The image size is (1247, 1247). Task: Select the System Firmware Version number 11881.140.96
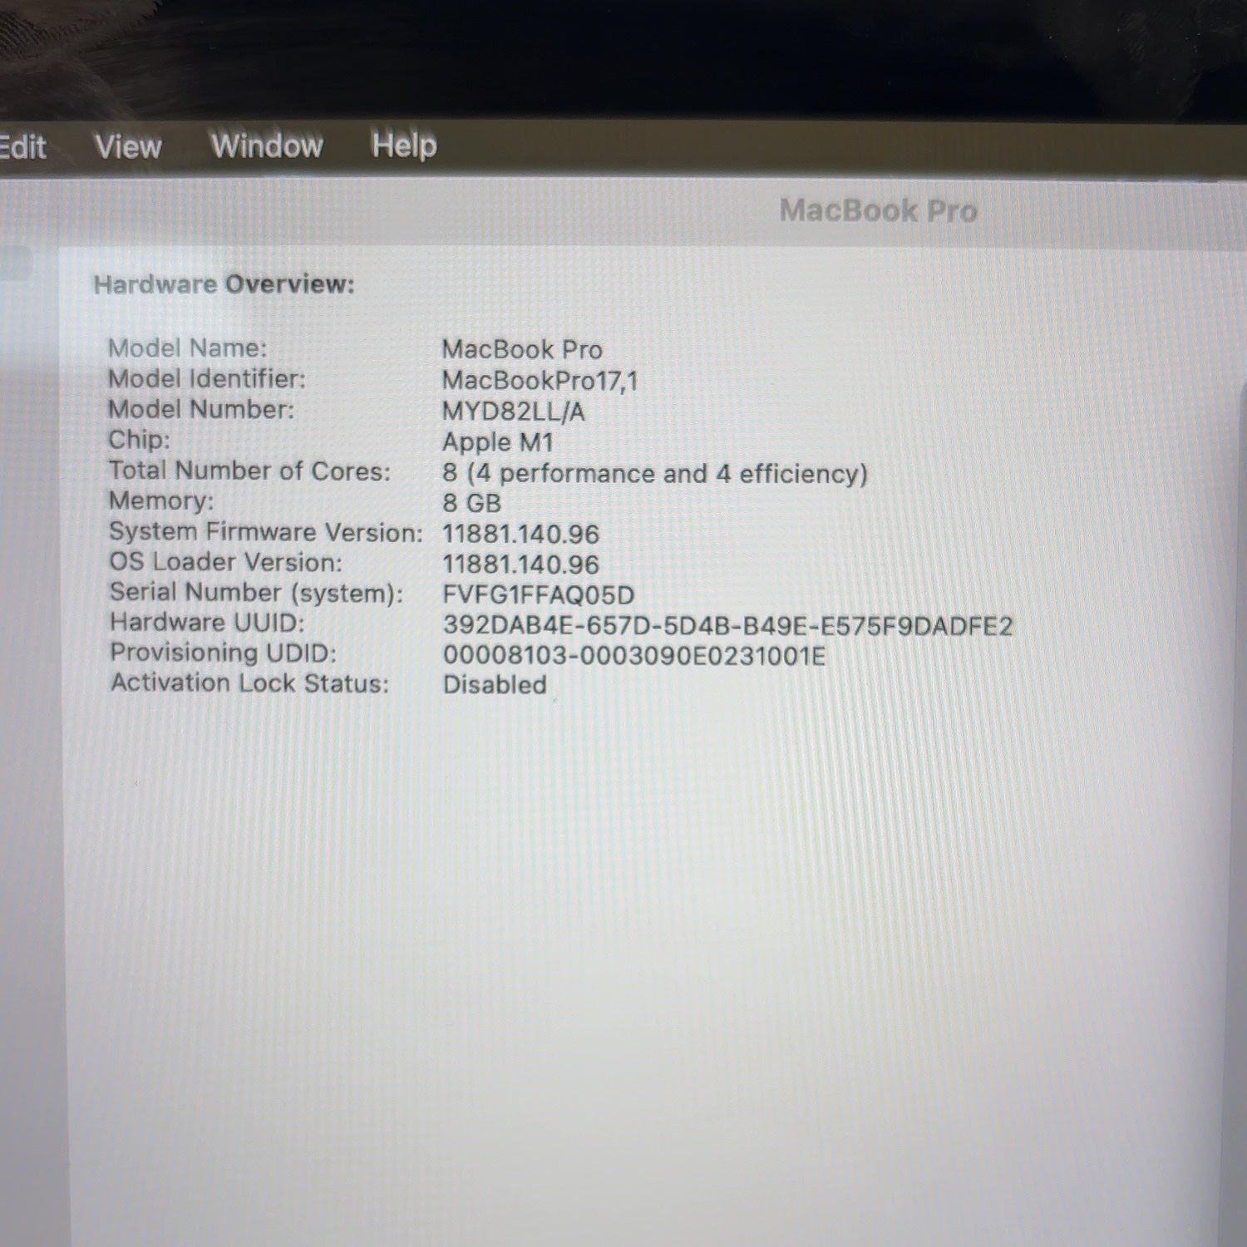(x=520, y=535)
